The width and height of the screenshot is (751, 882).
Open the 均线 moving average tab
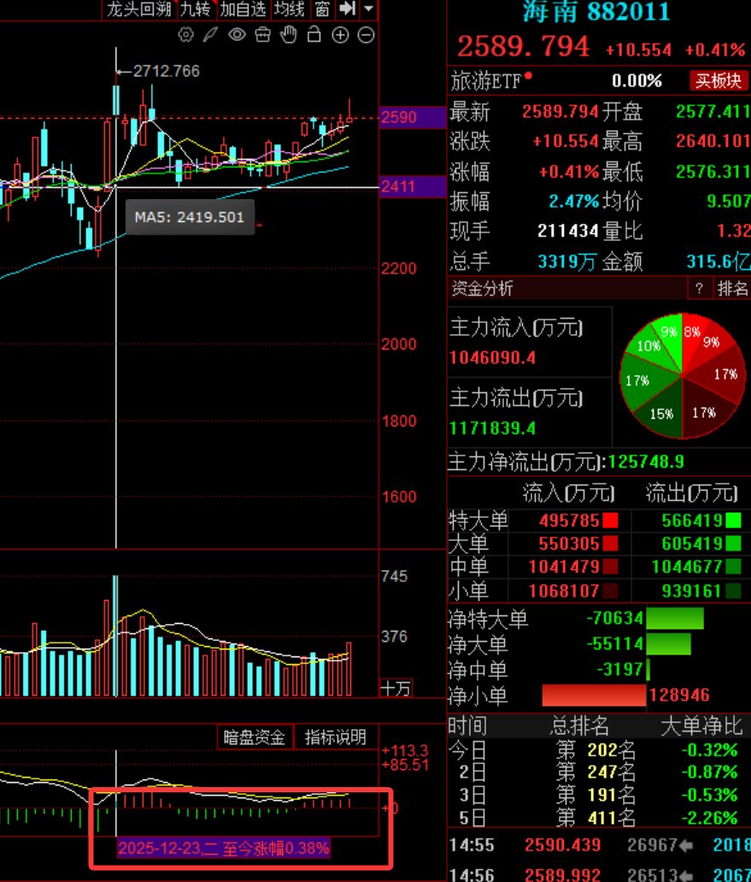click(289, 9)
